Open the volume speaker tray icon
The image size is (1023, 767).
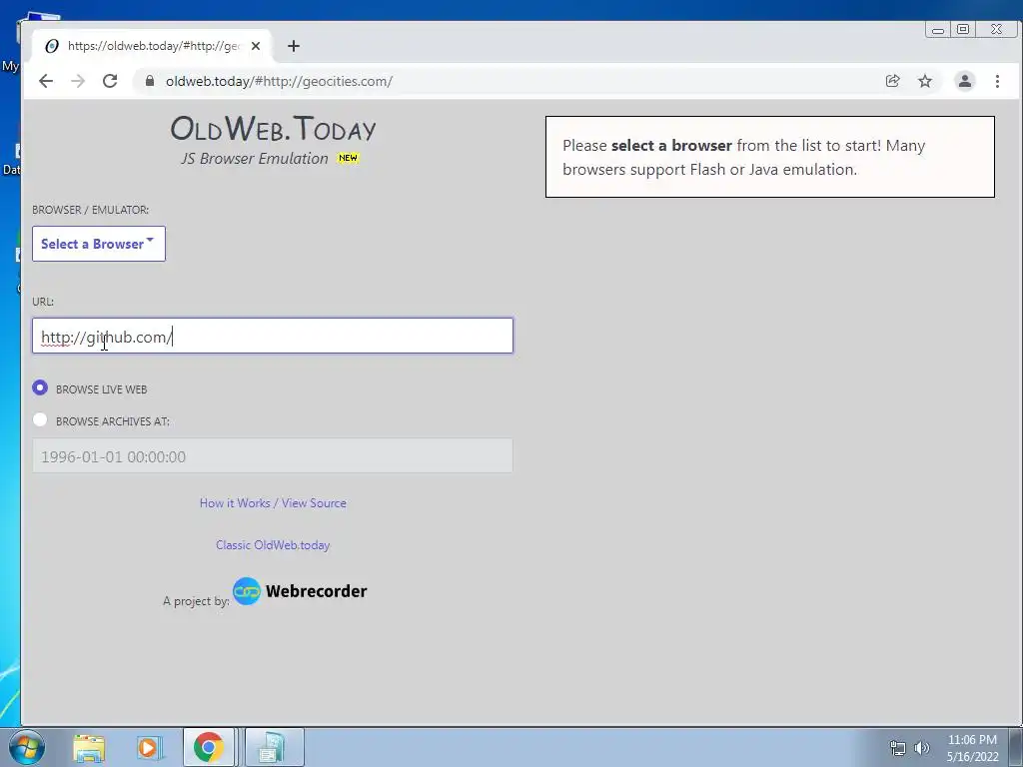(922, 748)
